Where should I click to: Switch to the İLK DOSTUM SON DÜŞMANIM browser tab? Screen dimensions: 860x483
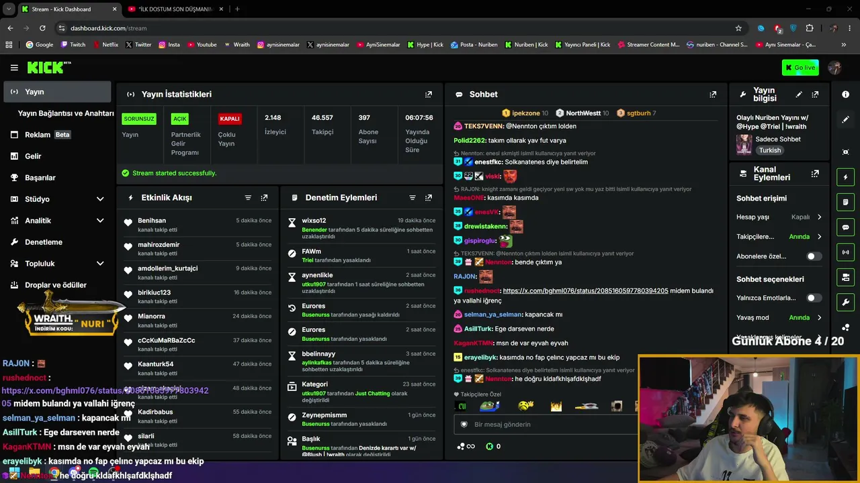[175, 9]
